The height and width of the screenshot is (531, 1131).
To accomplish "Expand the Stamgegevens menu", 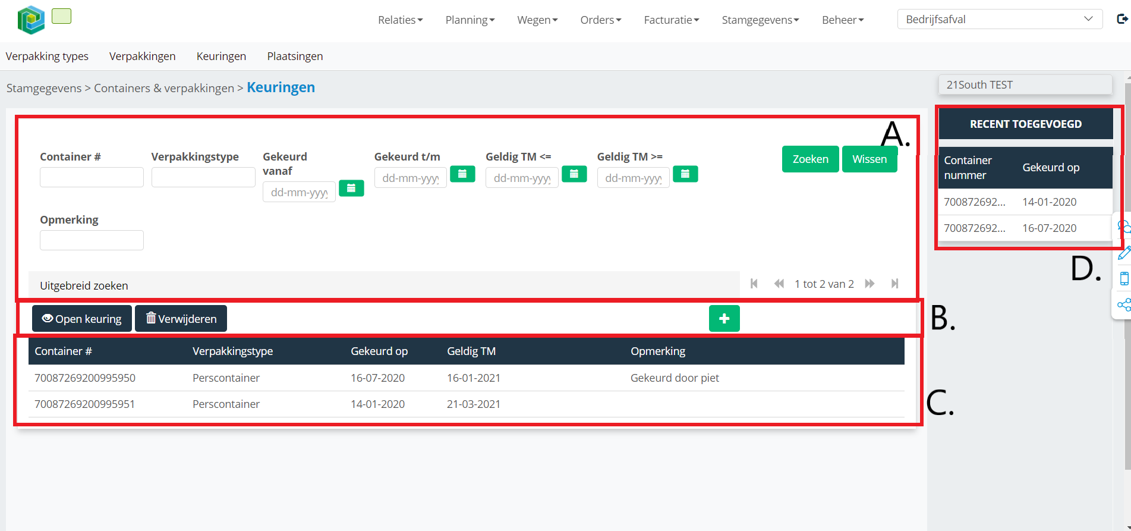I will pos(760,20).
